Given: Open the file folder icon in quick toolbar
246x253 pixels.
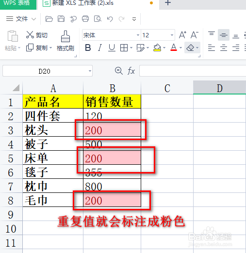Looking at the screenshot, I should [49, 19].
